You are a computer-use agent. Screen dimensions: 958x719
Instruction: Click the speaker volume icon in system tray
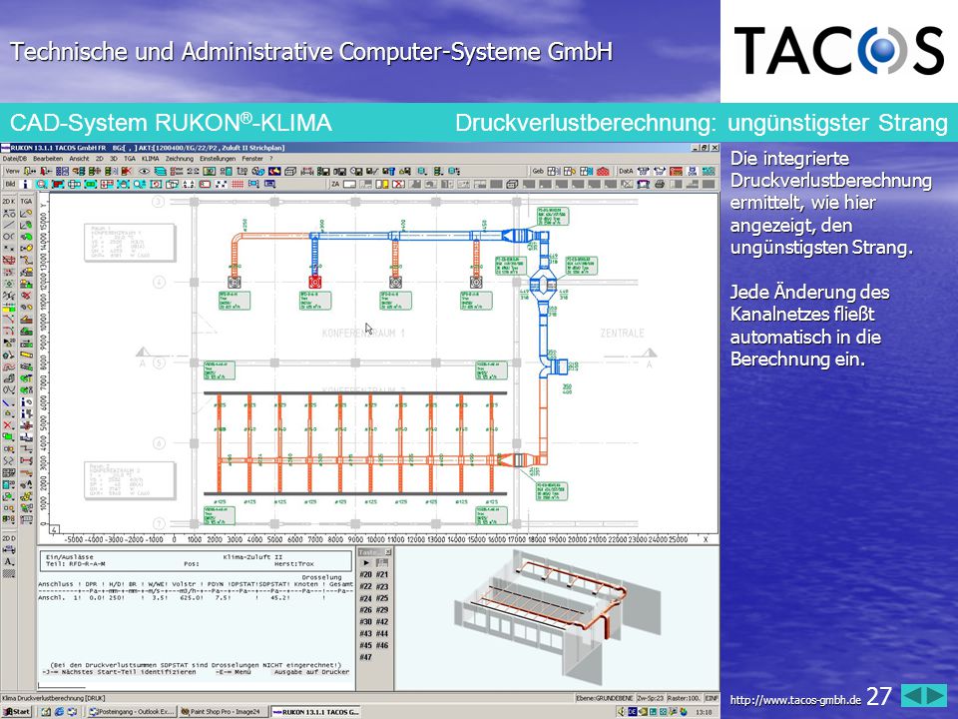pyautogui.click(x=622, y=712)
